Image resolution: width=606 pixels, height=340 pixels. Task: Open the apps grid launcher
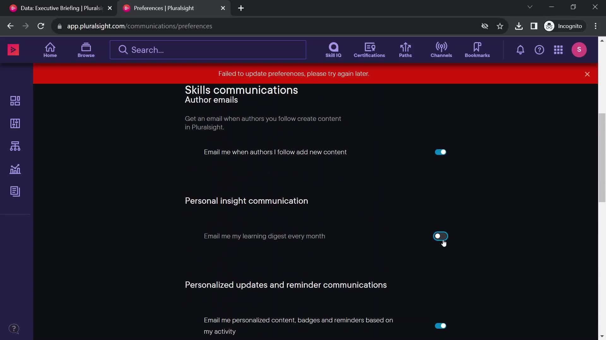point(558,50)
